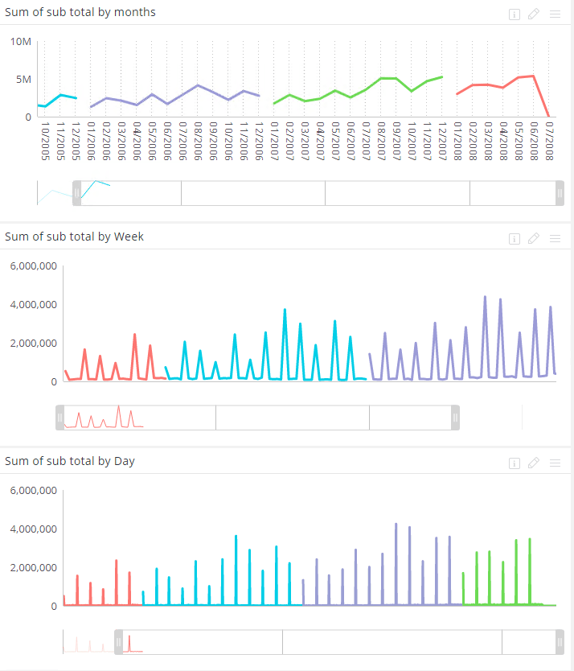This screenshot has height=671, width=574.
Task: Click left handle of Day range slider
Action: pyautogui.click(x=118, y=642)
